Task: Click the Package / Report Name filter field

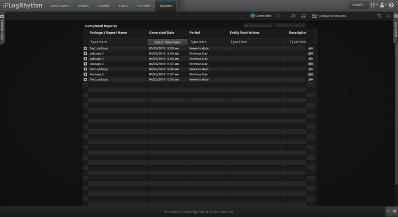Action: tap(117, 42)
